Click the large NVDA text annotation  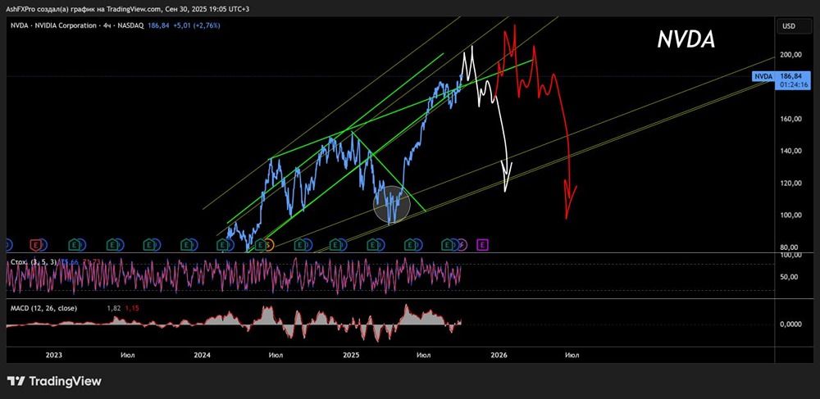pos(686,39)
